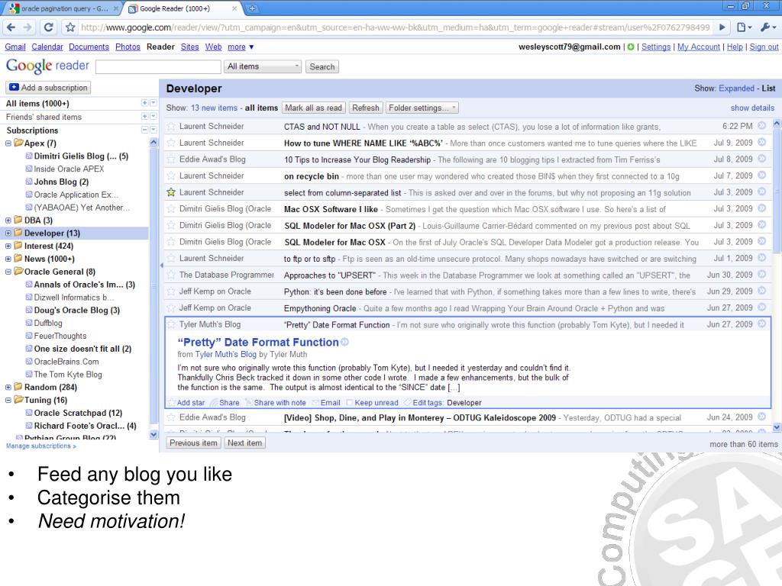The height and width of the screenshot is (586, 782).
Task: Expand the Interest folder
Action: pos(8,246)
